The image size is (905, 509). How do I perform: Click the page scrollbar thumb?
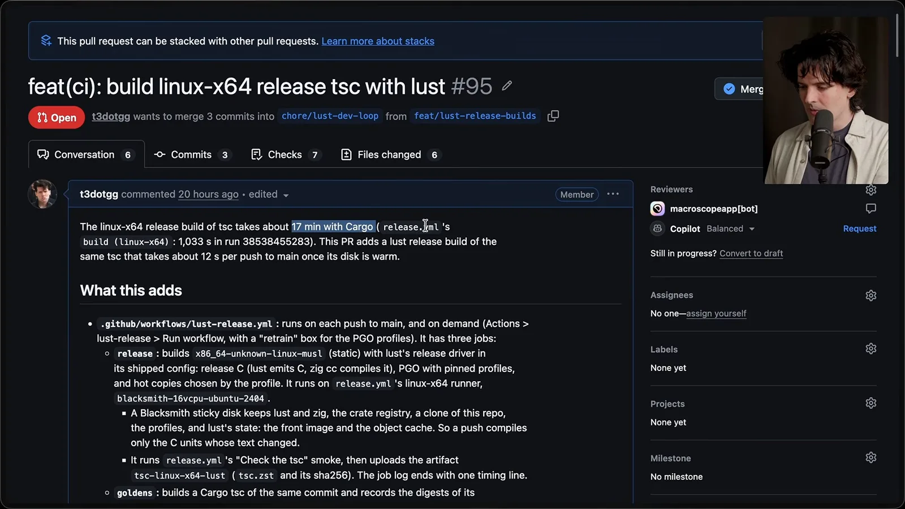click(897, 35)
